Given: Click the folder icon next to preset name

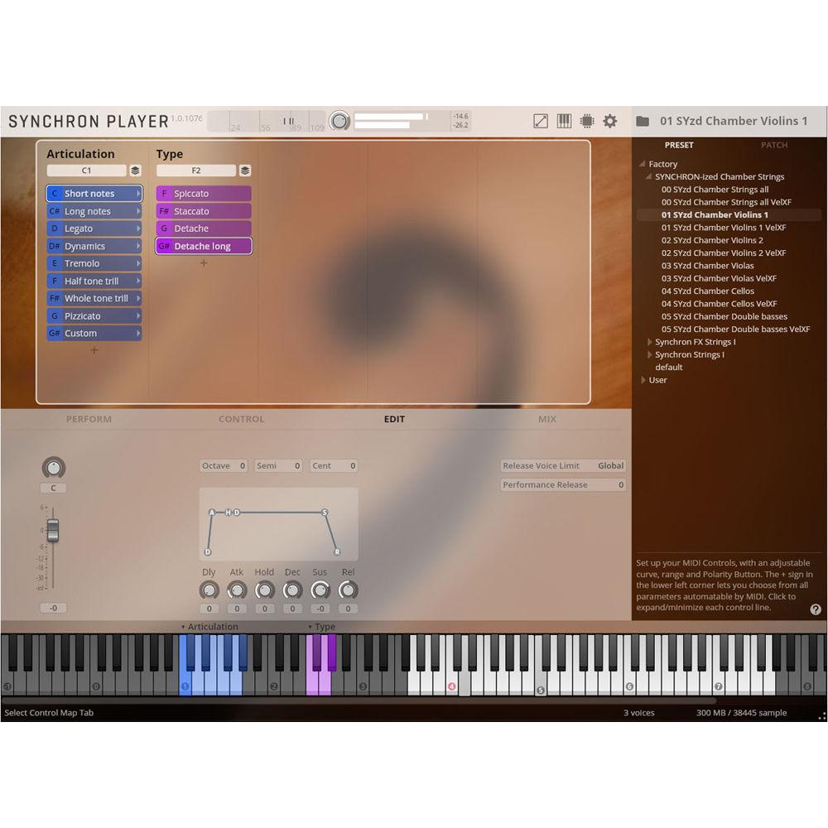Looking at the screenshot, I should point(641,120).
